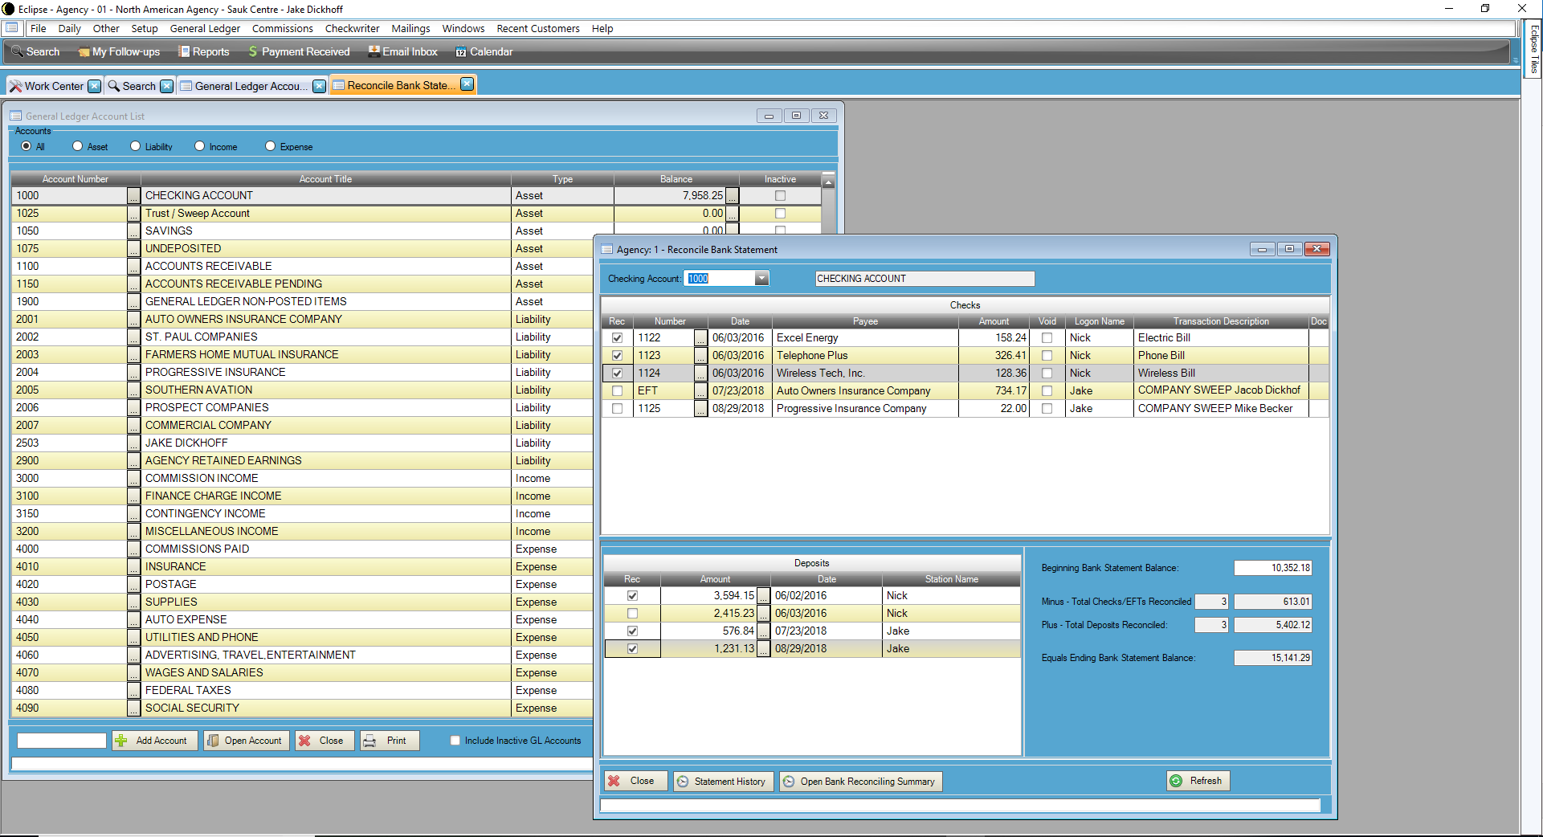Click the application menu icon left of File
The image size is (1543, 837).
pos(11,28)
